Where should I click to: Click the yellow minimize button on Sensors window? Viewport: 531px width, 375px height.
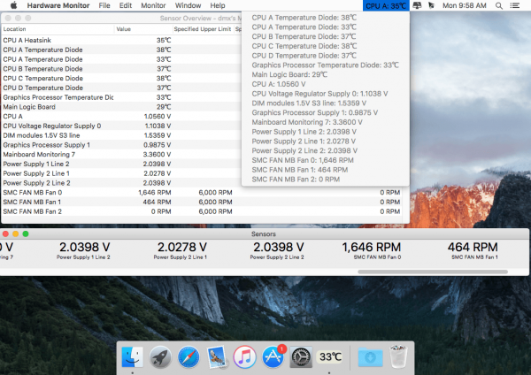(x=16, y=233)
